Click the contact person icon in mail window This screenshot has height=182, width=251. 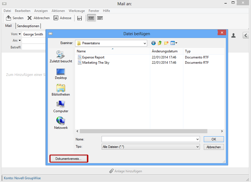pyautogui.click(x=233, y=35)
